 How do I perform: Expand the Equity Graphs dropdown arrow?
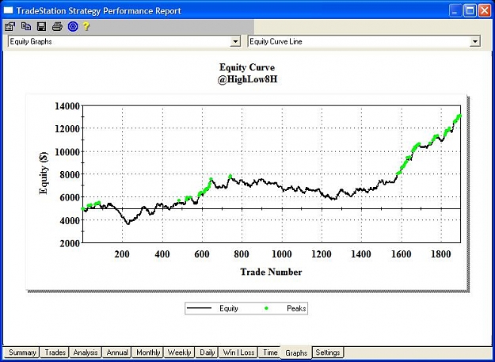tap(235, 41)
